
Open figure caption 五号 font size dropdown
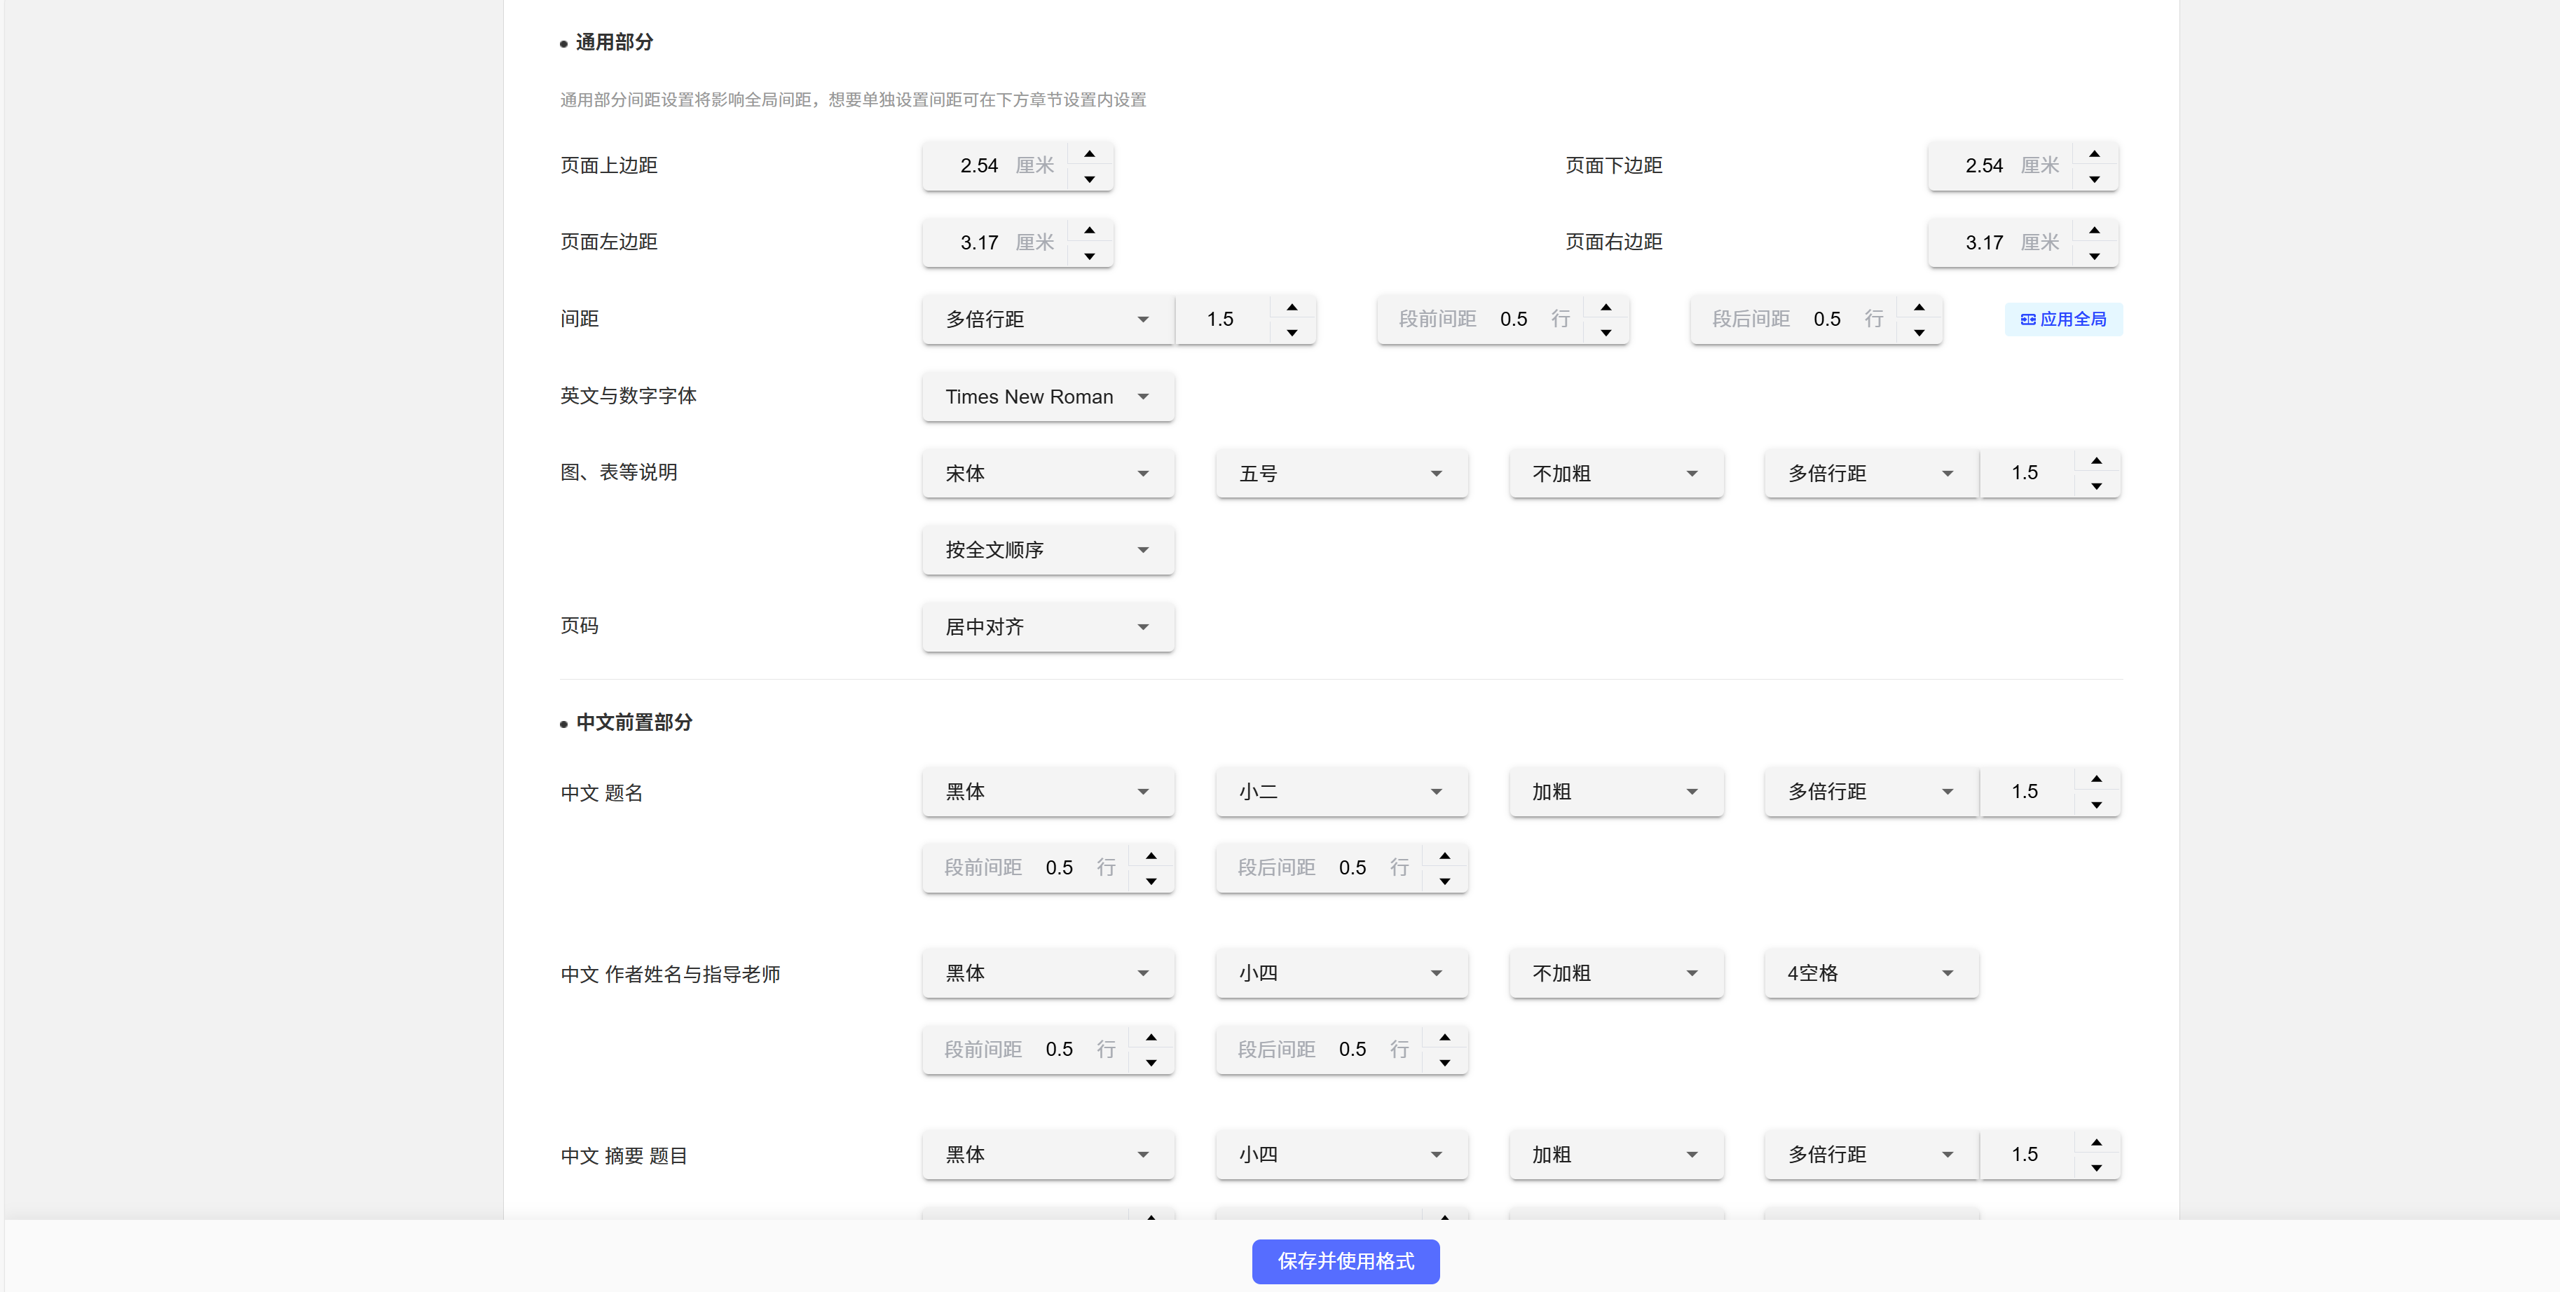pyautogui.click(x=1341, y=473)
